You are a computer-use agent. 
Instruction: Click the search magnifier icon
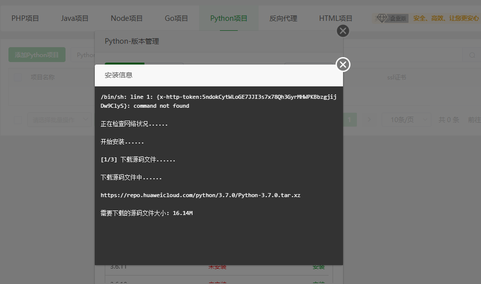(472, 55)
